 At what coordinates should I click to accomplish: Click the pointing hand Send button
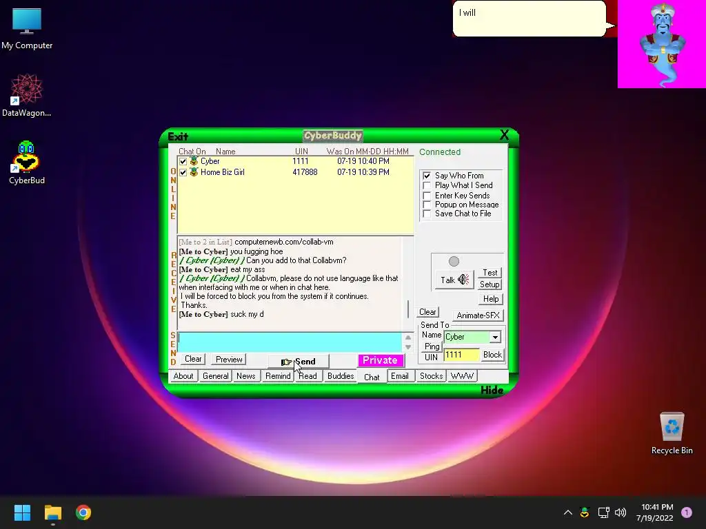coord(298,361)
